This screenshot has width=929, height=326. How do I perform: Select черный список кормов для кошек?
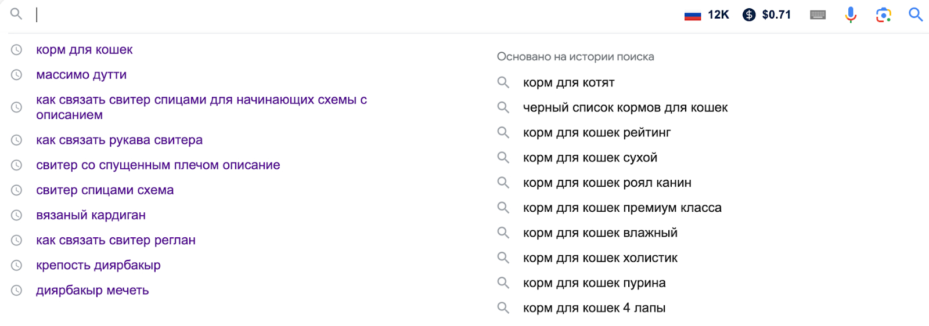(x=625, y=108)
